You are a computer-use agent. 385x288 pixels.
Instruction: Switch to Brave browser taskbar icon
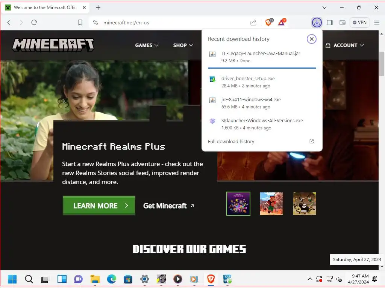211,279
